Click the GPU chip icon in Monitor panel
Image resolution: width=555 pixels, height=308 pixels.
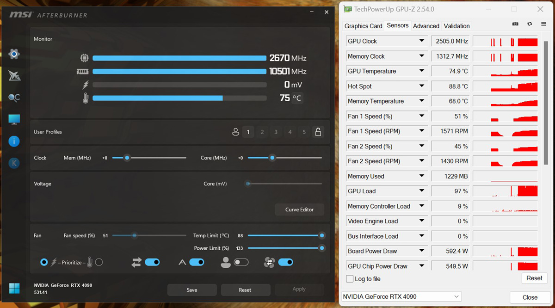pyautogui.click(x=84, y=58)
